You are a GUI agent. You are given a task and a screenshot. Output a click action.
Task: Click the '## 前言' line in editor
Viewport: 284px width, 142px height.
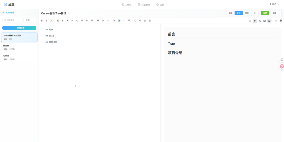(49, 30)
